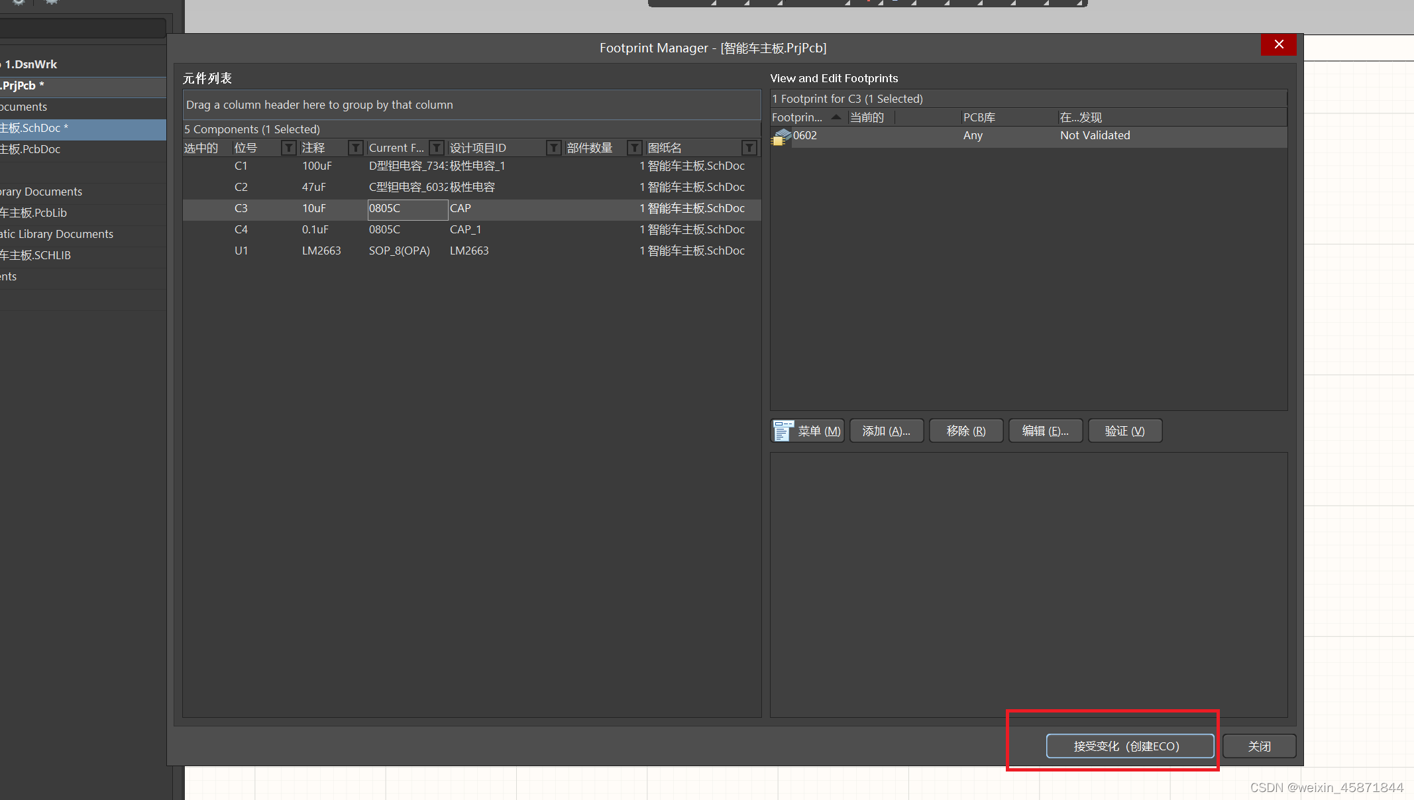Image resolution: width=1414 pixels, height=800 pixels.
Task: Click the 移除 (R) remove button
Action: 965,431
